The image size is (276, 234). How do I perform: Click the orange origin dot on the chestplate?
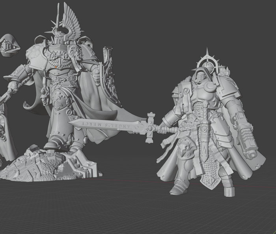(x=56, y=67)
